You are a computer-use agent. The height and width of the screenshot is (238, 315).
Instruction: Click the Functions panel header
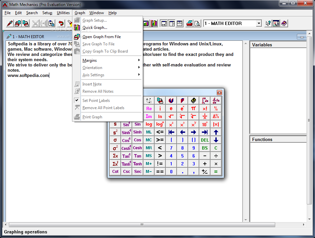tap(278, 140)
